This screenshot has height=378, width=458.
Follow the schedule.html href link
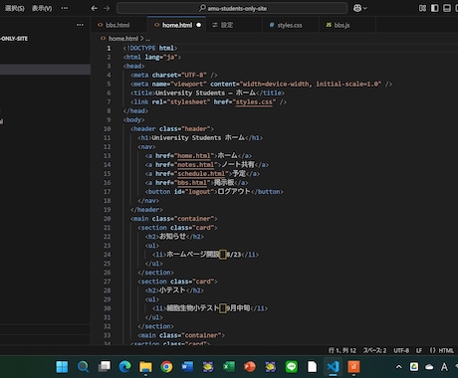point(201,174)
